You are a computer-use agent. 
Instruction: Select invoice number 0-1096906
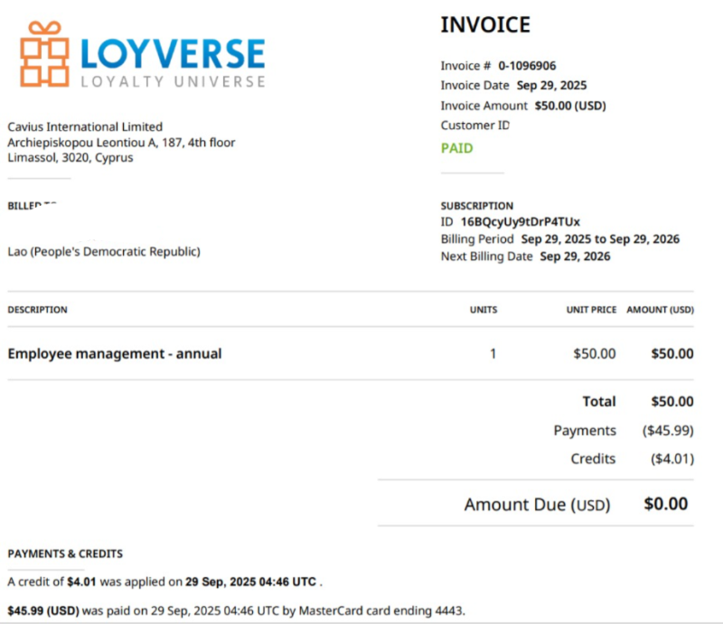[x=527, y=66]
